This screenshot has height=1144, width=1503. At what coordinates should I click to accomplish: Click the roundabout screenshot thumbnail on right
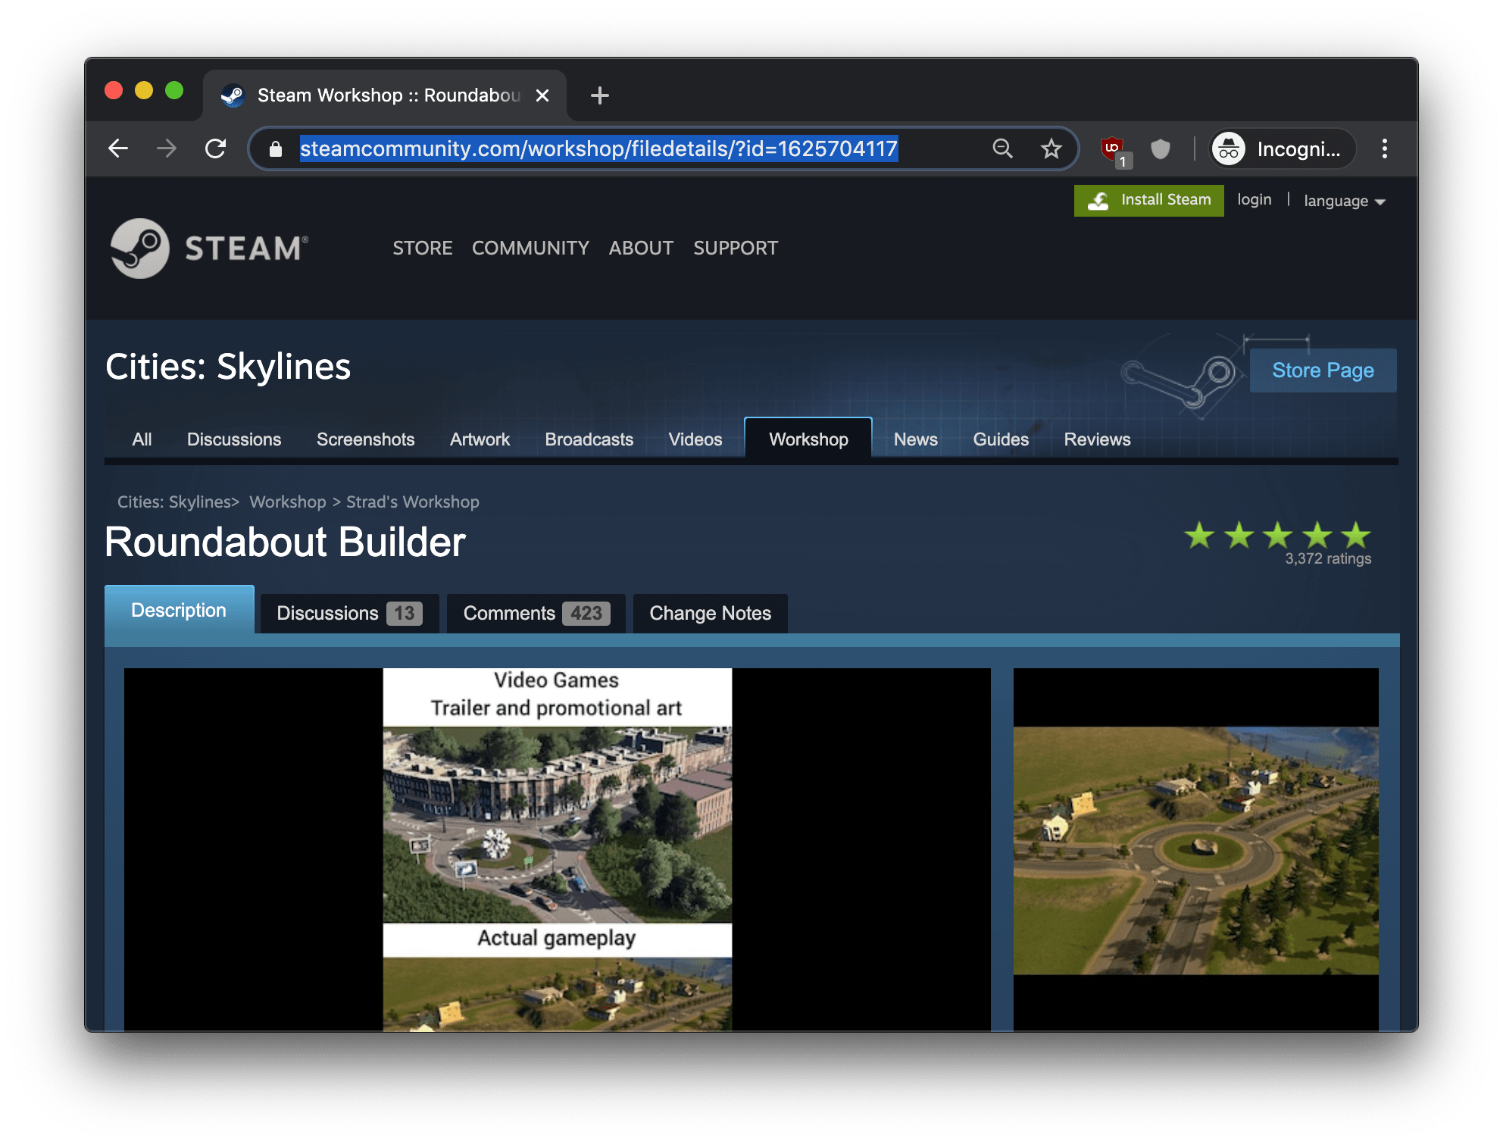(1195, 849)
